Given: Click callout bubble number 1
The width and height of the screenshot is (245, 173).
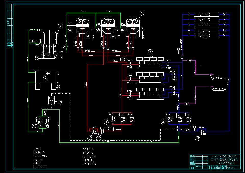Looking at the screenshot, I should click(x=150, y=52).
